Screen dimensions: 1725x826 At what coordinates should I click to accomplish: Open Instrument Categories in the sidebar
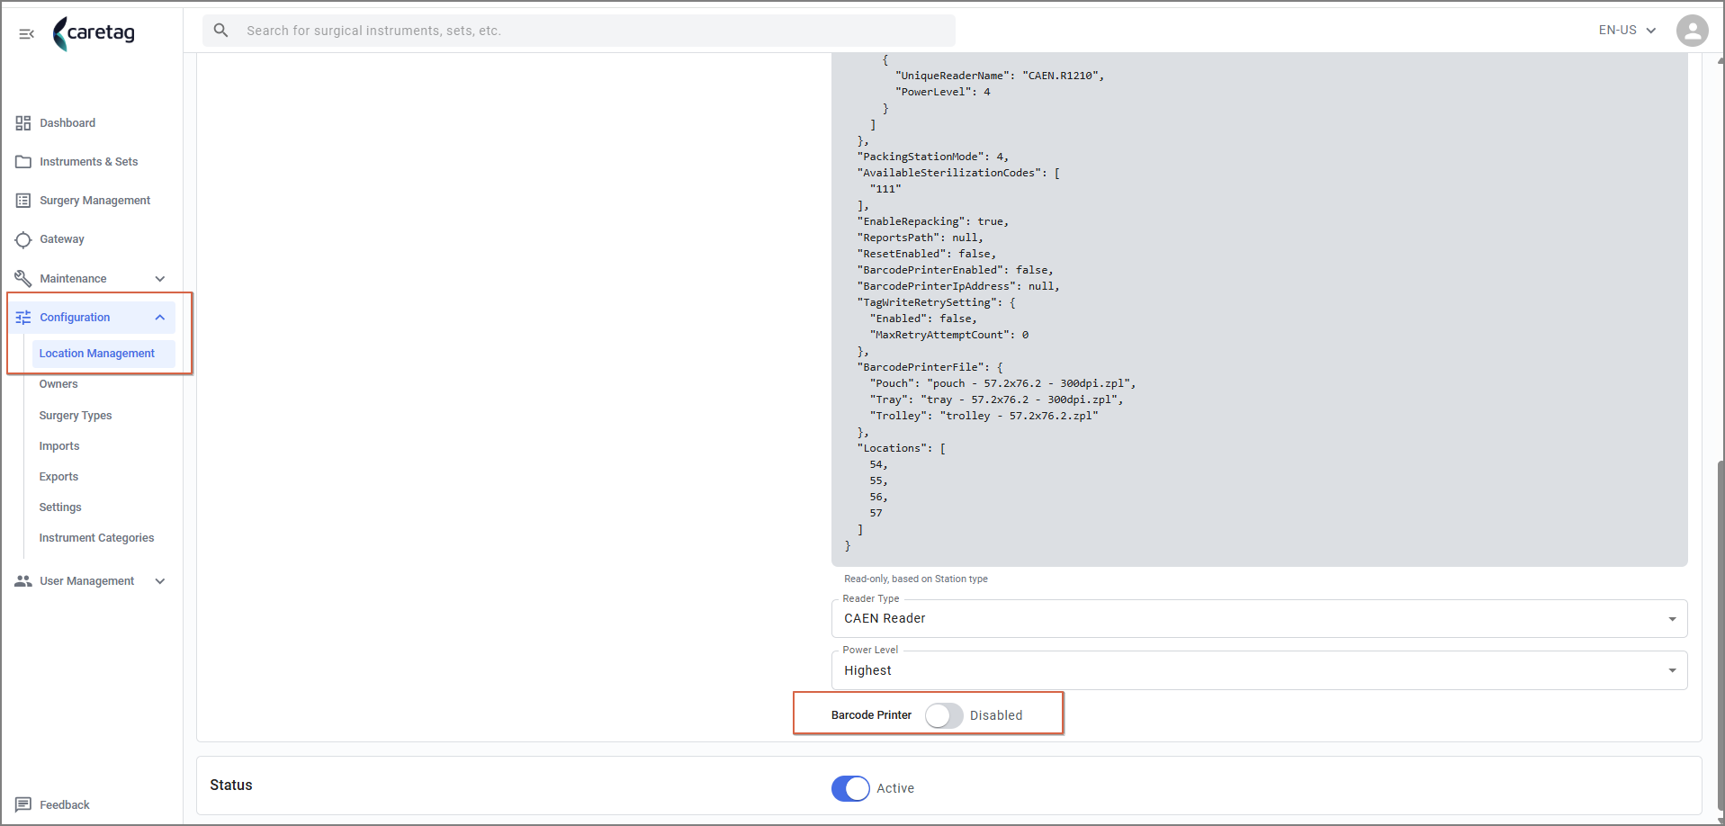pyautogui.click(x=96, y=538)
